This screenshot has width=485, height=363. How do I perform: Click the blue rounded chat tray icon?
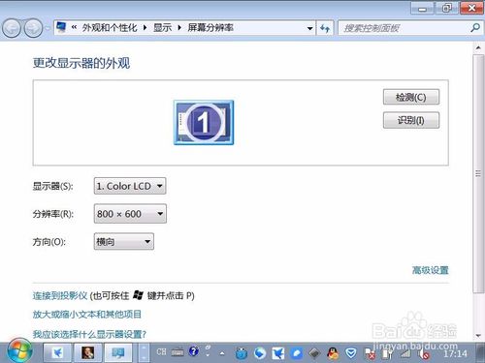tap(297, 353)
